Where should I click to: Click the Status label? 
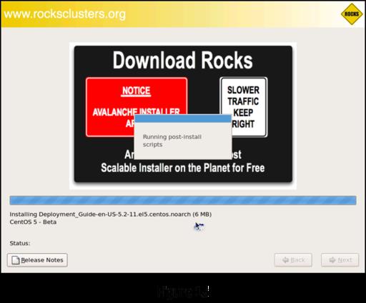(x=20, y=243)
